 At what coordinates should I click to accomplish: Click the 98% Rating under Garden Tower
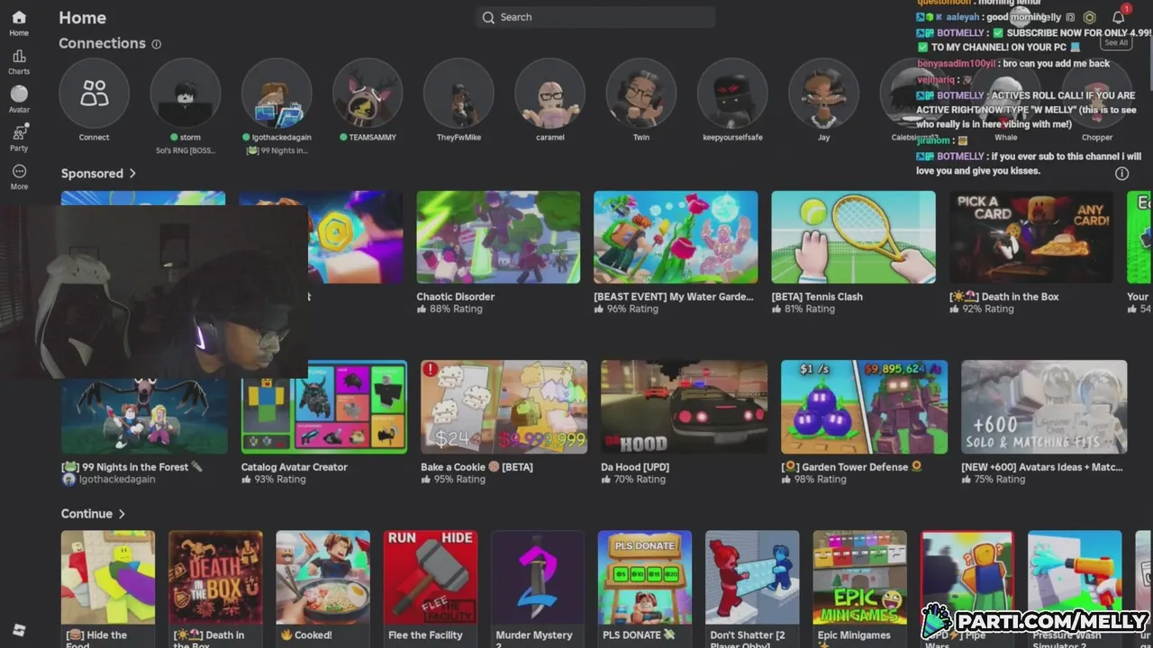[820, 480]
